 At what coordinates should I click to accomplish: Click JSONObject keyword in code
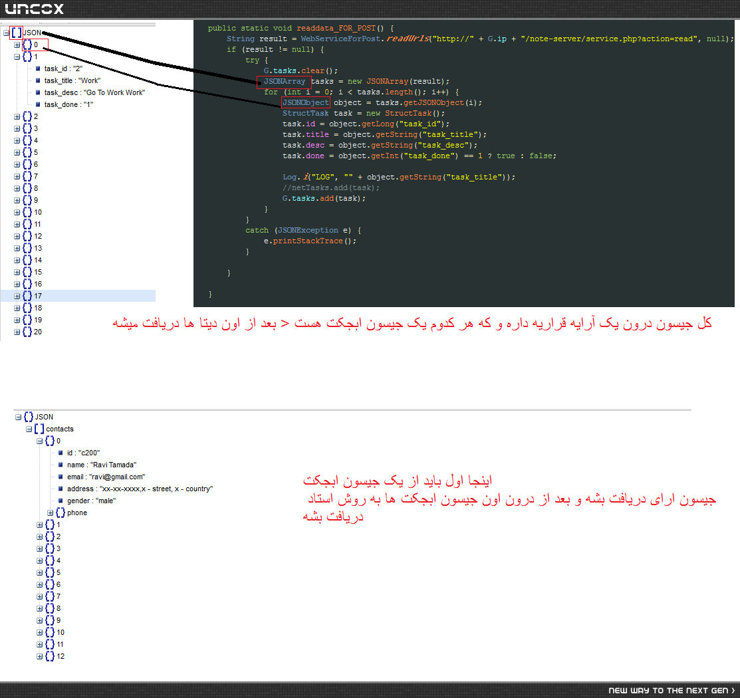pyautogui.click(x=305, y=103)
